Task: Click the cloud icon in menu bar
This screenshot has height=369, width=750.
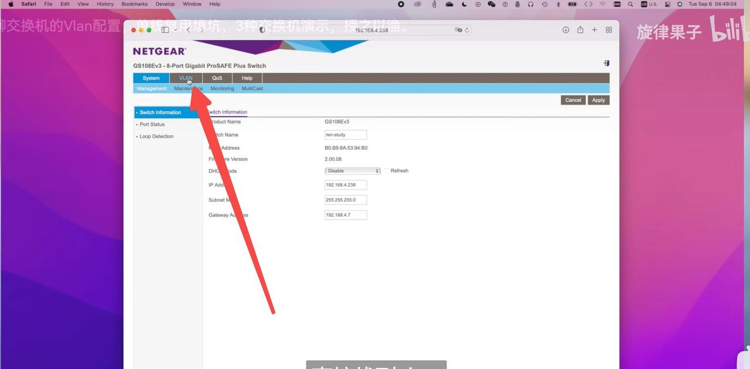Action: tap(449, 4)
